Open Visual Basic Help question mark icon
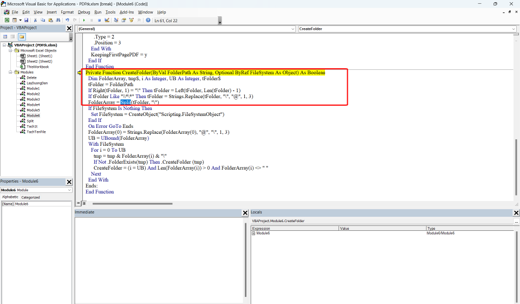 [148, 20]
